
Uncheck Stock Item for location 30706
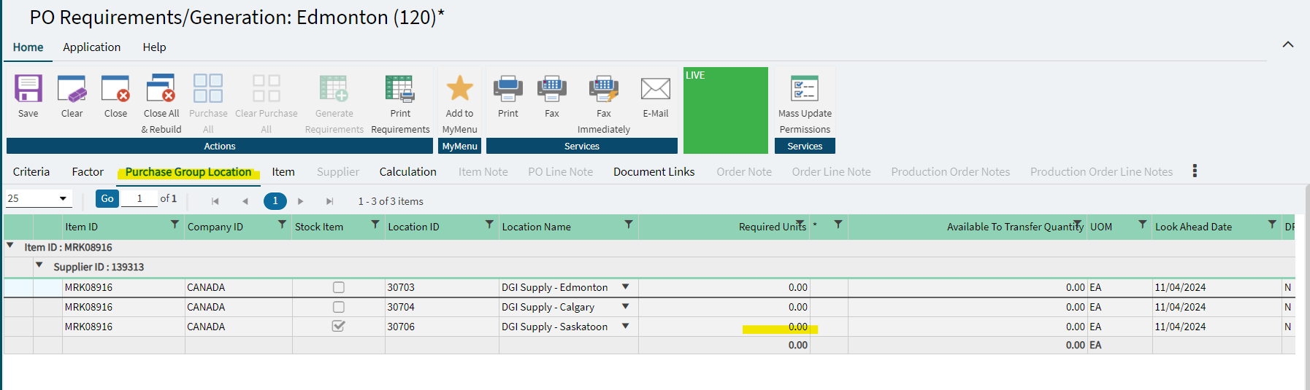click(x=339, y=327)
